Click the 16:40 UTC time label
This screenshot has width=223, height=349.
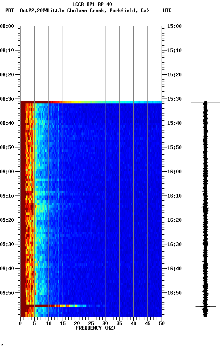[x=175, y=269]
